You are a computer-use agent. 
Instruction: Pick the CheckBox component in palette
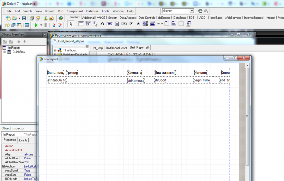click(x=131, y=23)
